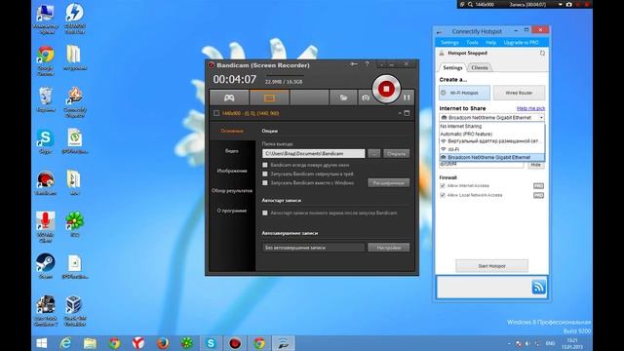Switch to Connectify Clients tab

[x=480, y=67]
